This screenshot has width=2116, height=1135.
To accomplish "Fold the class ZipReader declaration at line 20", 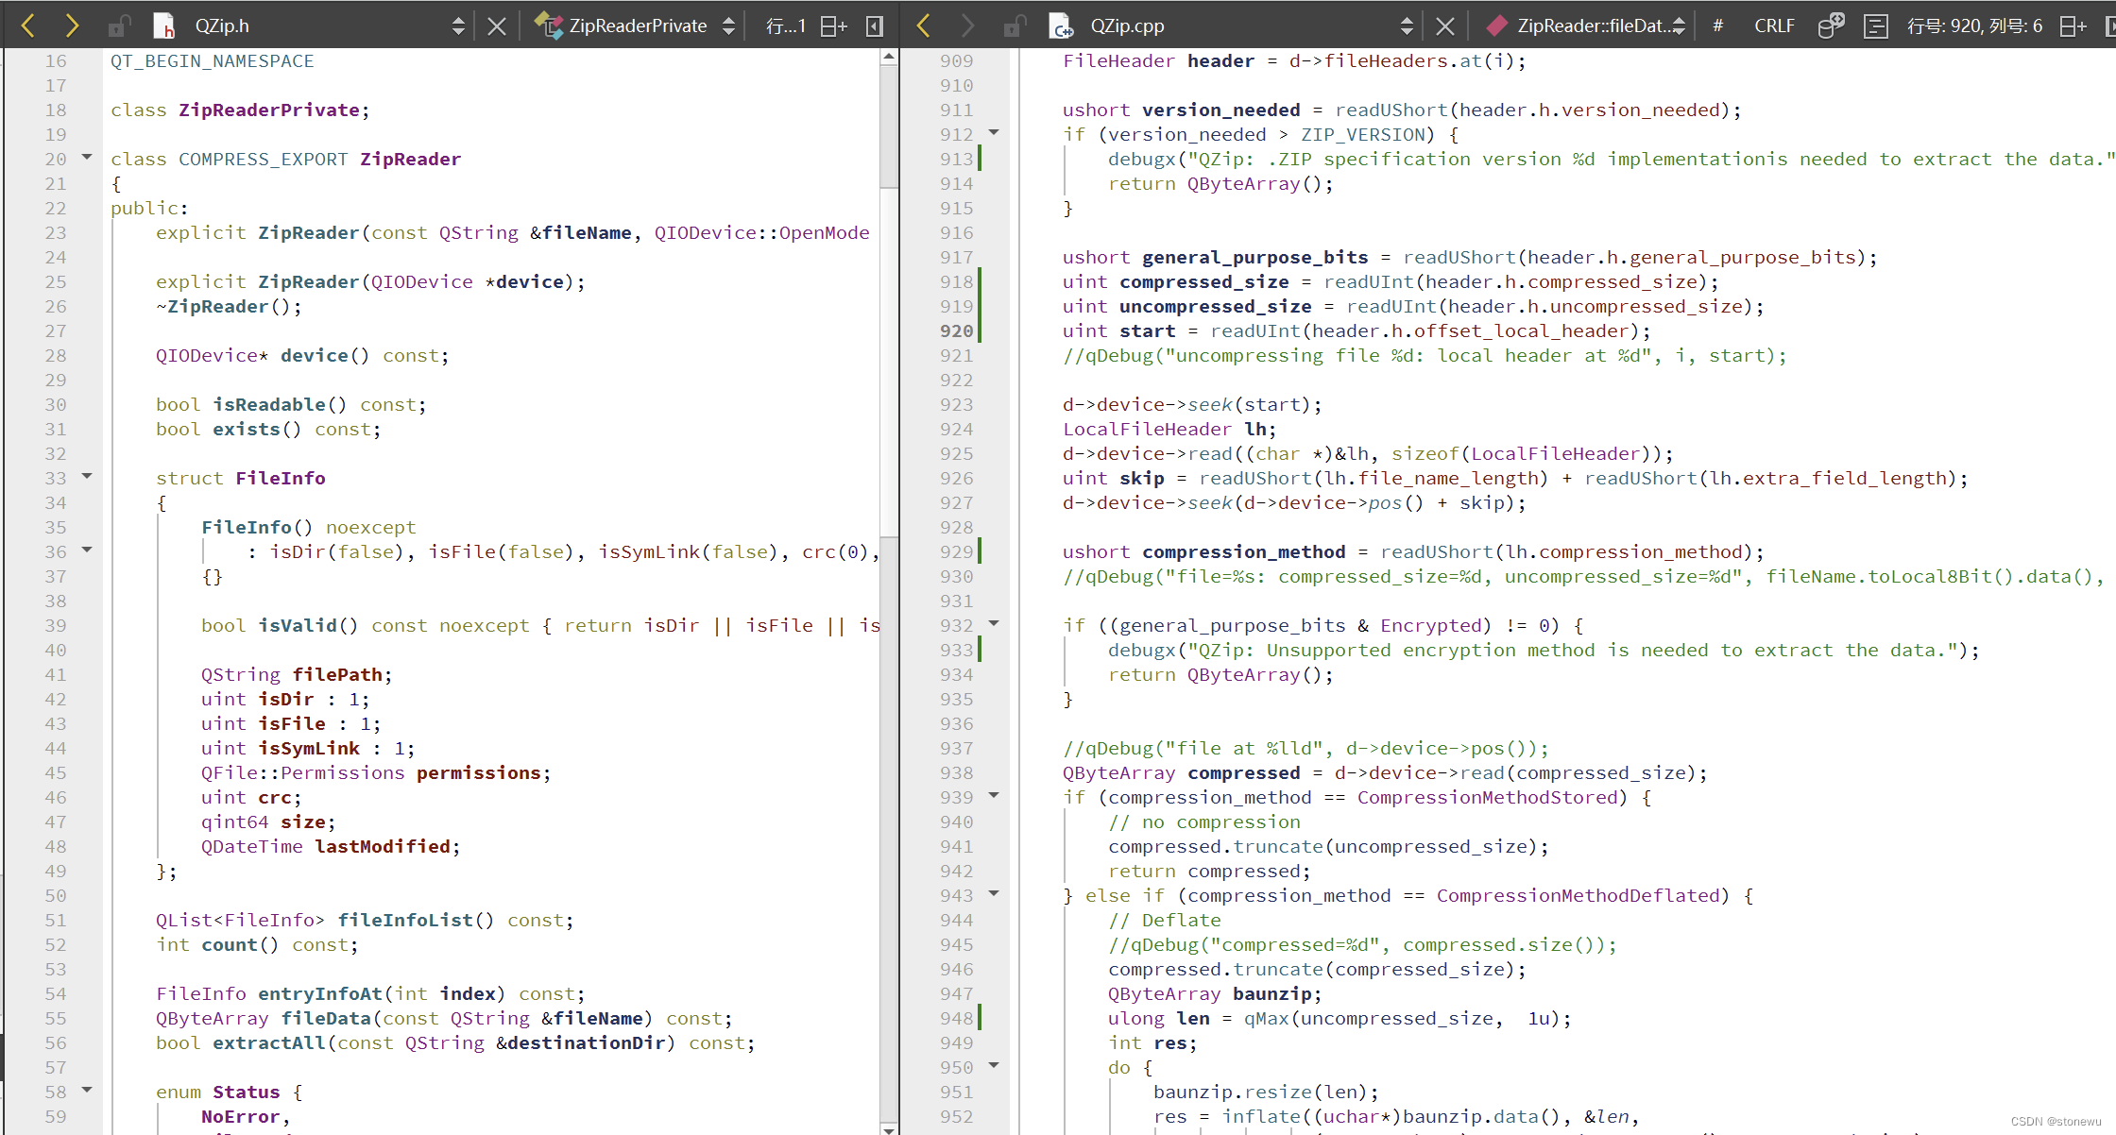I will [87, 158].
